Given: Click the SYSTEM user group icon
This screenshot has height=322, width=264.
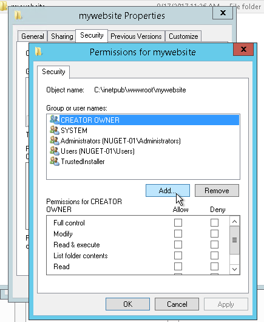Looking at the screenshot, I should (55, 130).
